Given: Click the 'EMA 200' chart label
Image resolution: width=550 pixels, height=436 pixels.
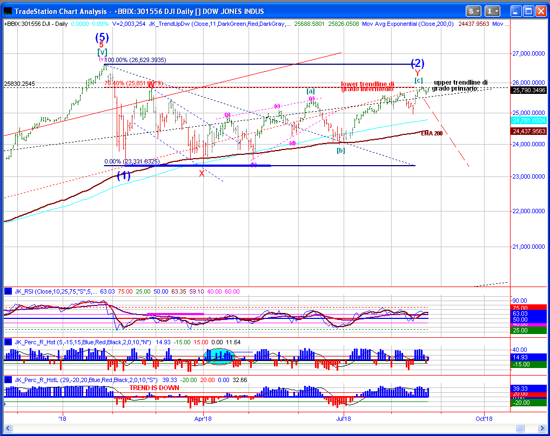Looking at the screenshot, I should click(x=432, y=133).
